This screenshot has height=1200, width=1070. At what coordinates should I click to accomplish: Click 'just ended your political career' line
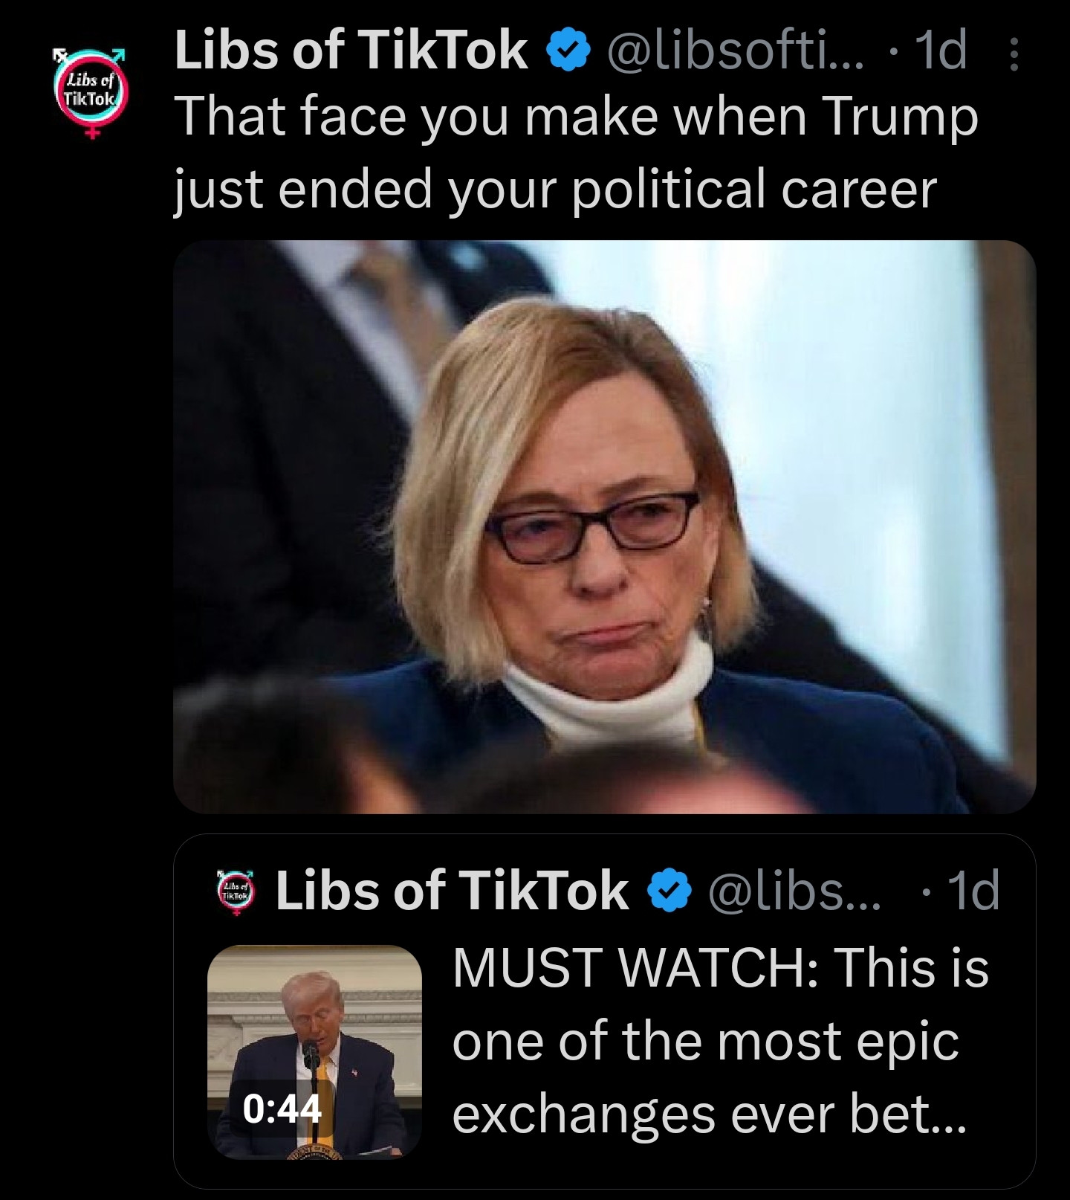pos(555,190)
